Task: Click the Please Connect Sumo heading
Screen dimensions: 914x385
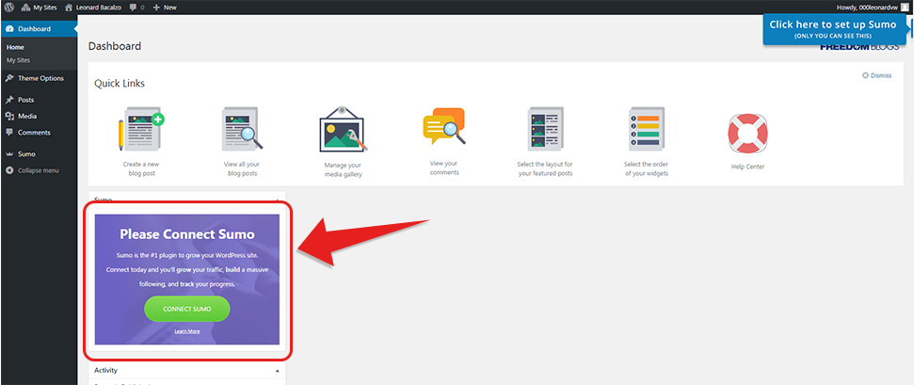Action: 187,234
